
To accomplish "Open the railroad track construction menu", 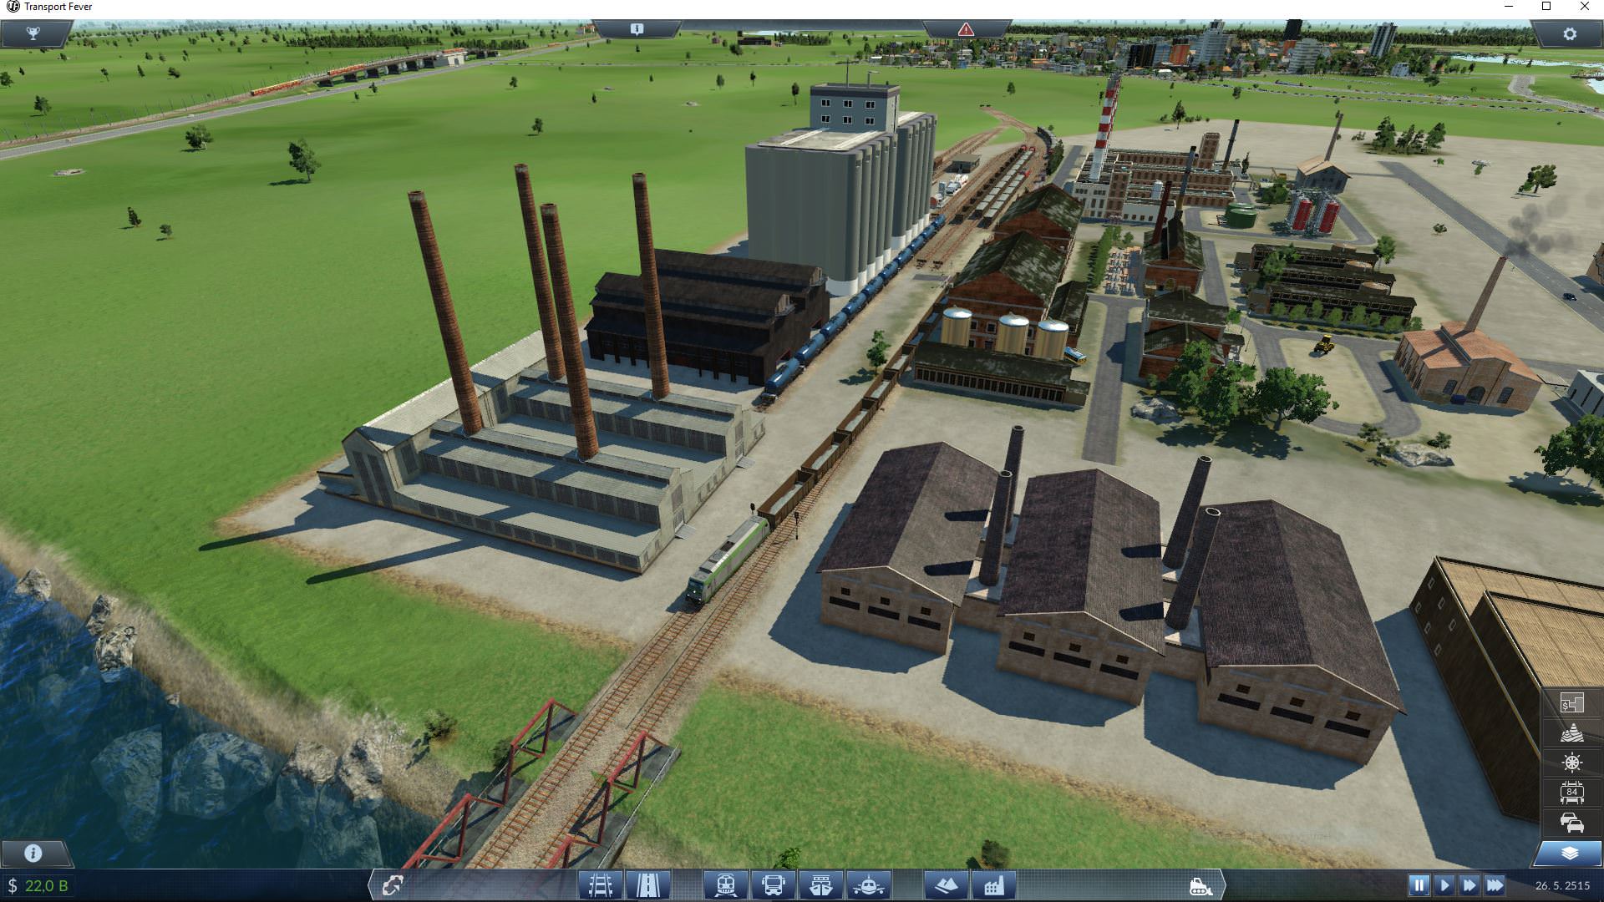I will tap(601, 885).
